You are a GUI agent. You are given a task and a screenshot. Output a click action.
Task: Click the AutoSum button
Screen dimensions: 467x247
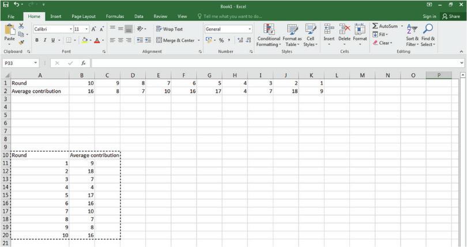(x=385, y=26)
